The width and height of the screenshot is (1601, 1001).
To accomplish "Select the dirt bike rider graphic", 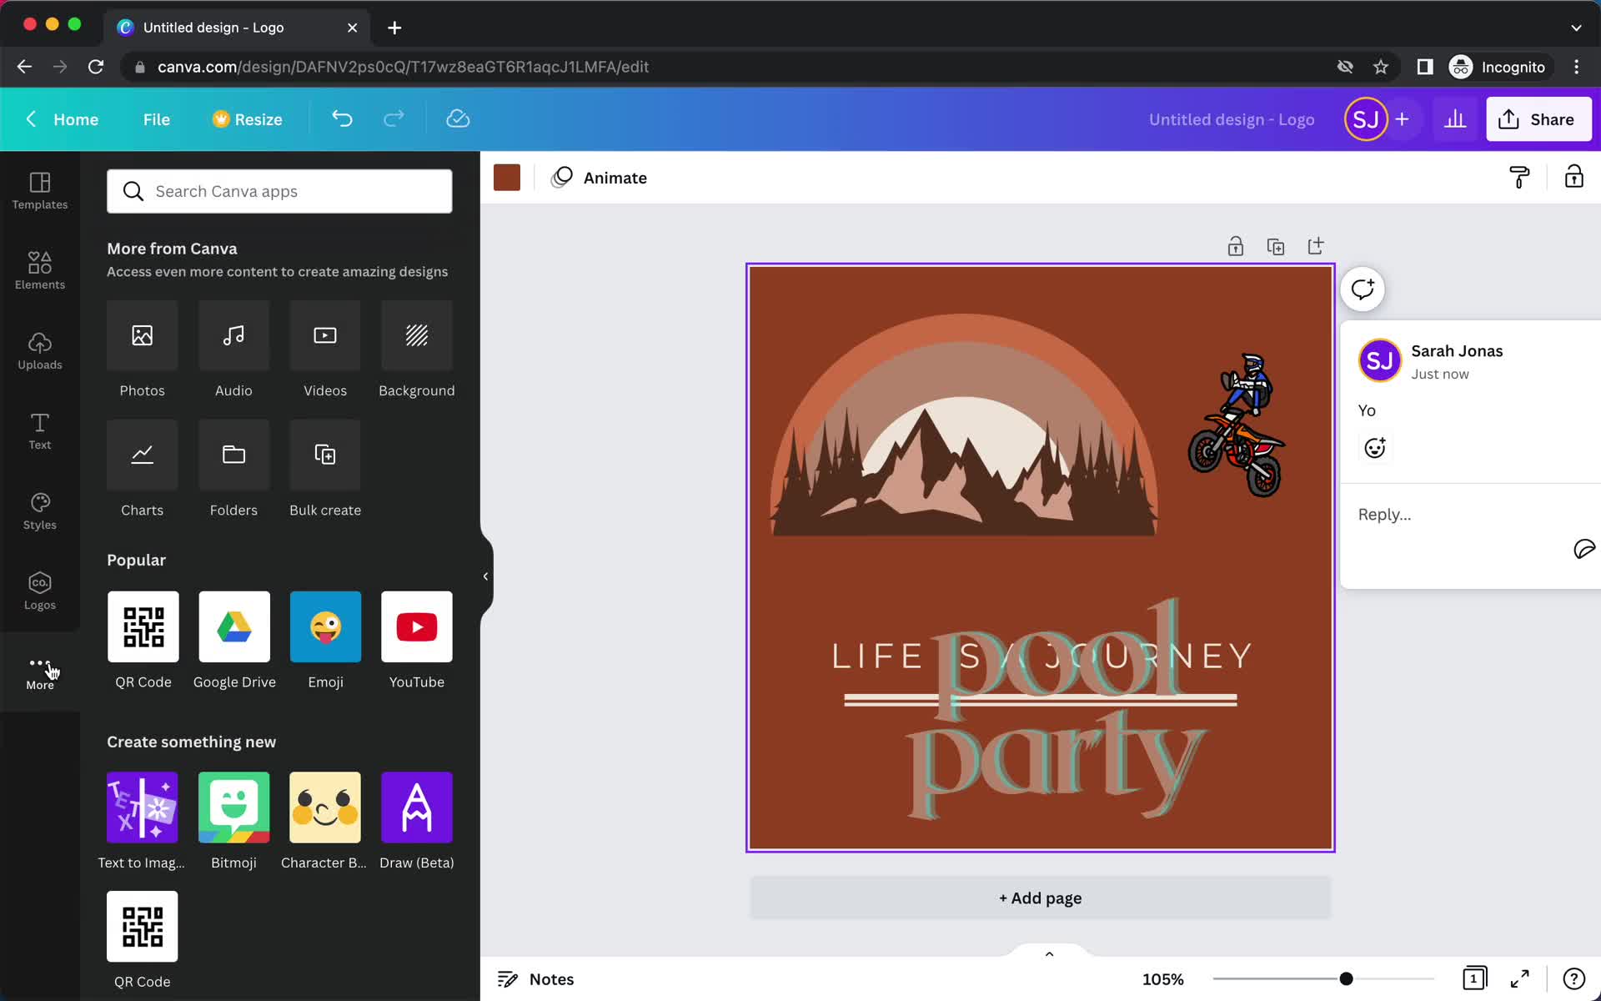I will (x=1237, y=425).
